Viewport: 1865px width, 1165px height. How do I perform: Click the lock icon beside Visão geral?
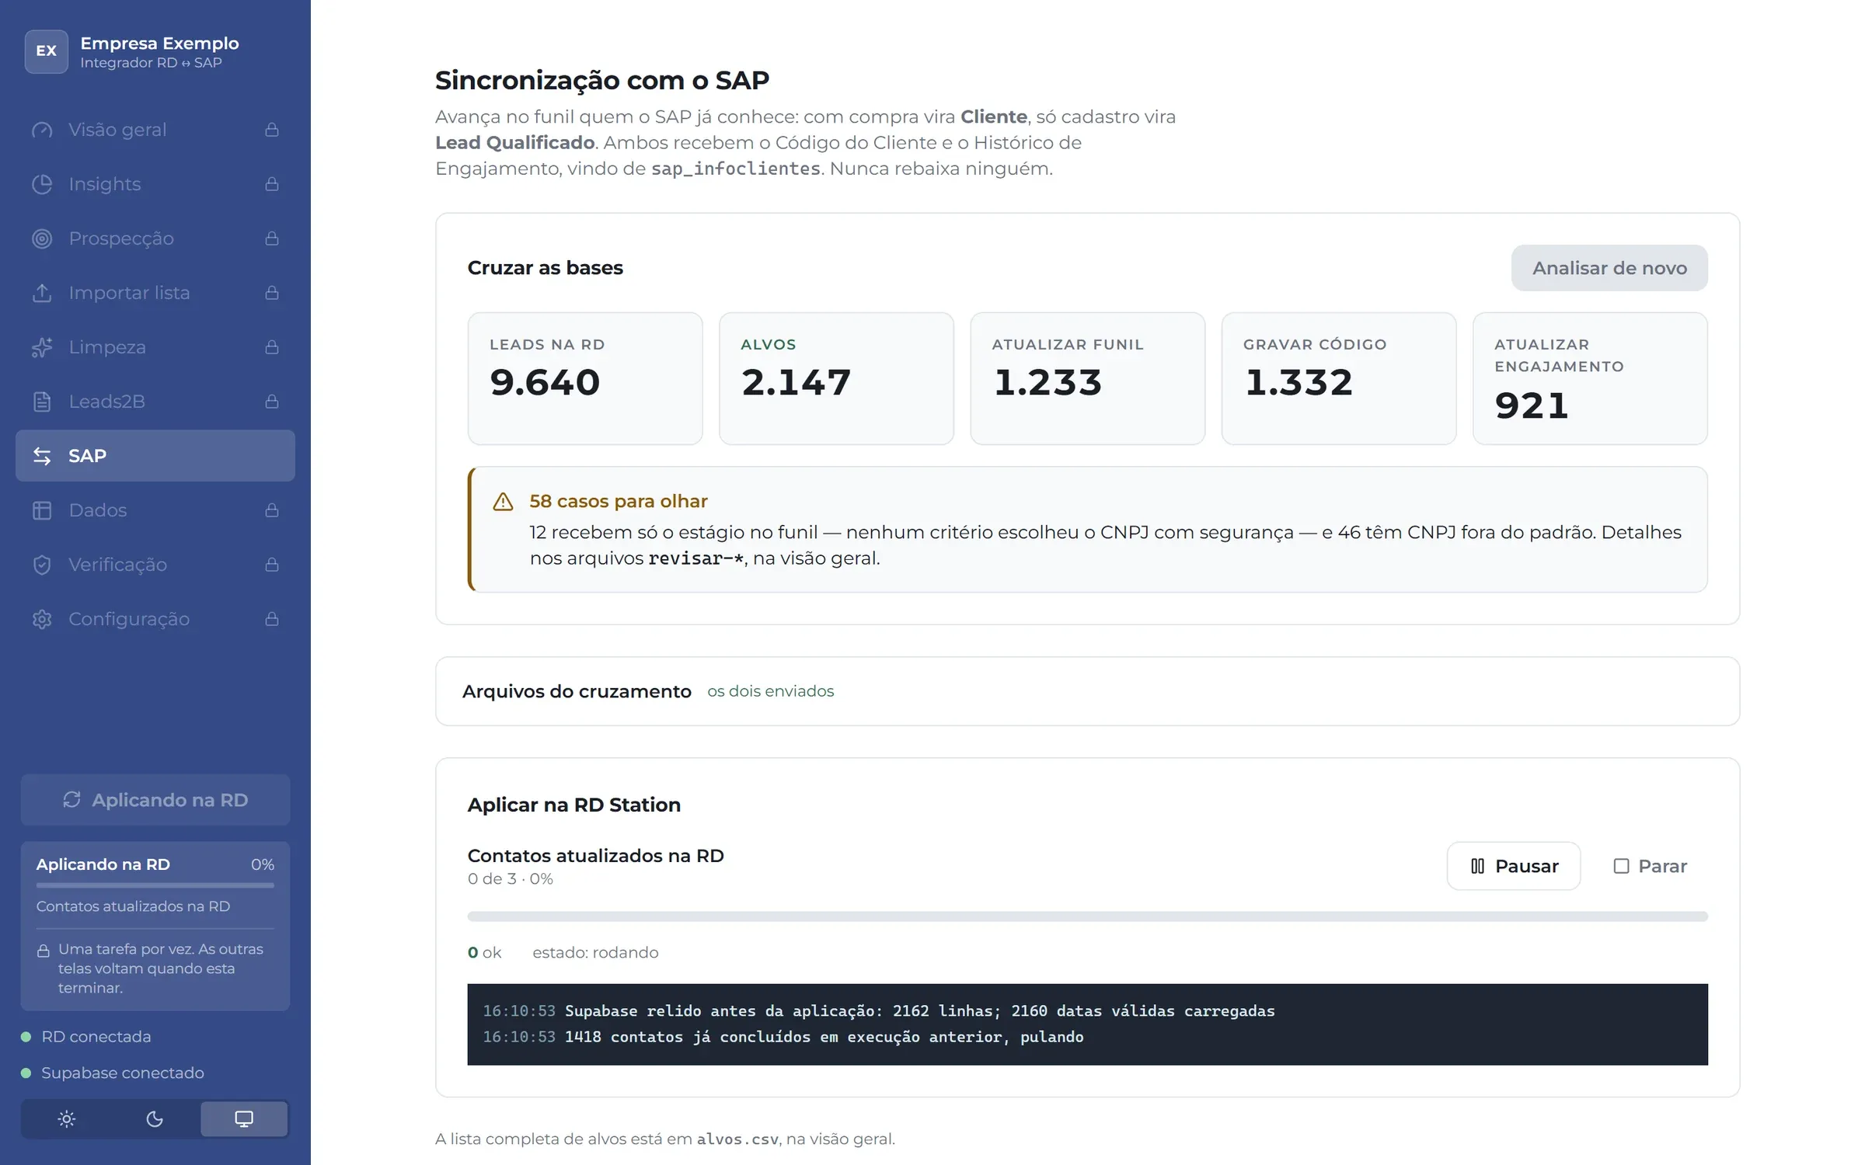click(272, 130)
